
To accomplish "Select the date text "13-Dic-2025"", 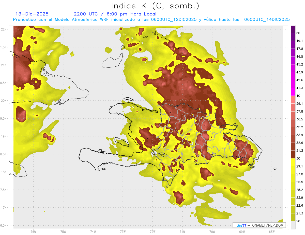I will 32,14.
